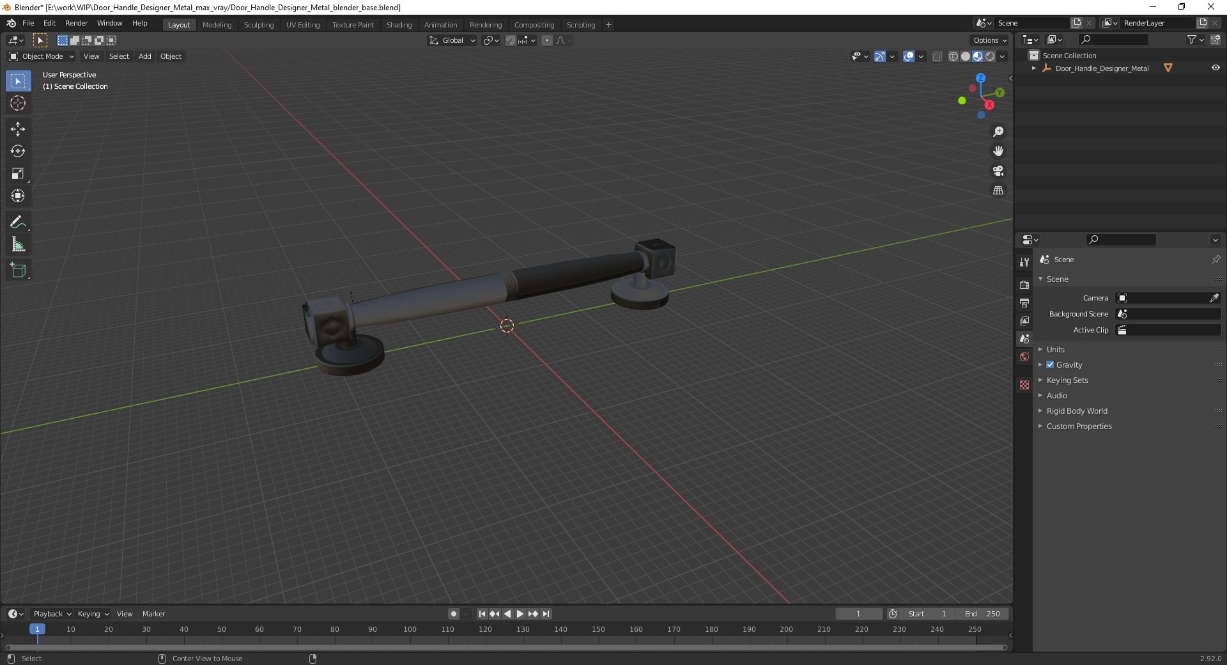Switch perspective/orthographic projection grid icon

pos(998,191)
